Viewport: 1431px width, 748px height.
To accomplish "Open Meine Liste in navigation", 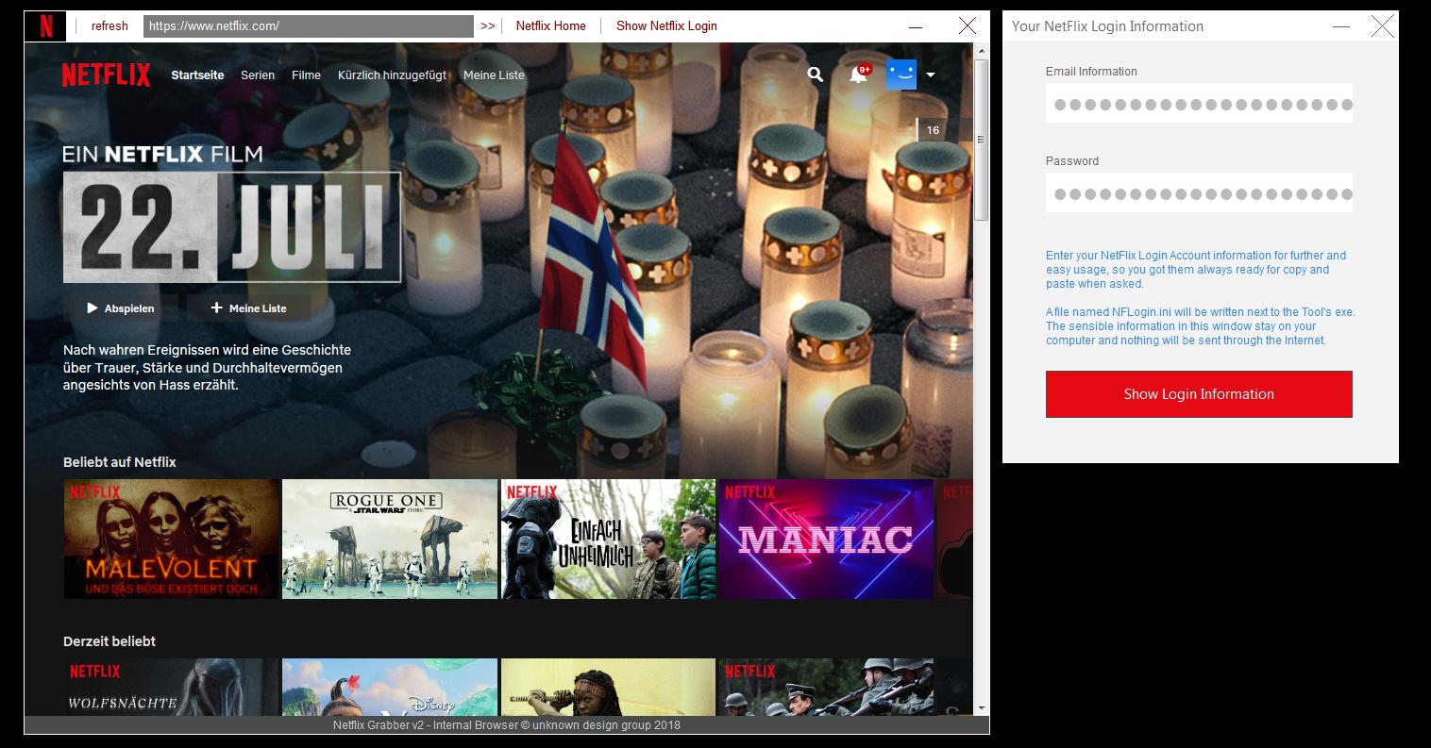I will click(x=494, y=75).
